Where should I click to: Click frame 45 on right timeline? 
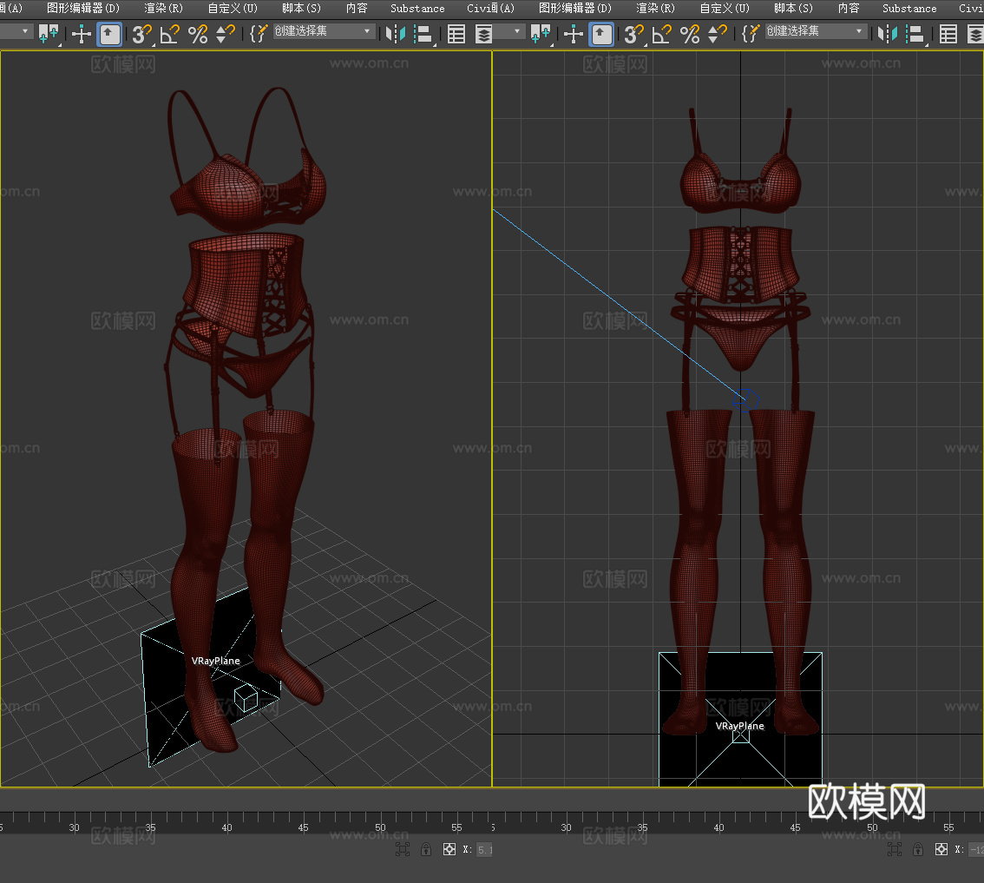tap(795, 827)
